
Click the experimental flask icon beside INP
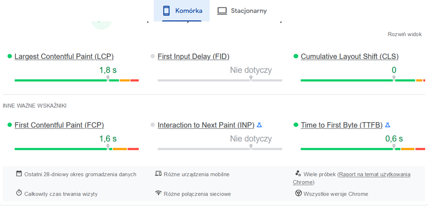259,125
